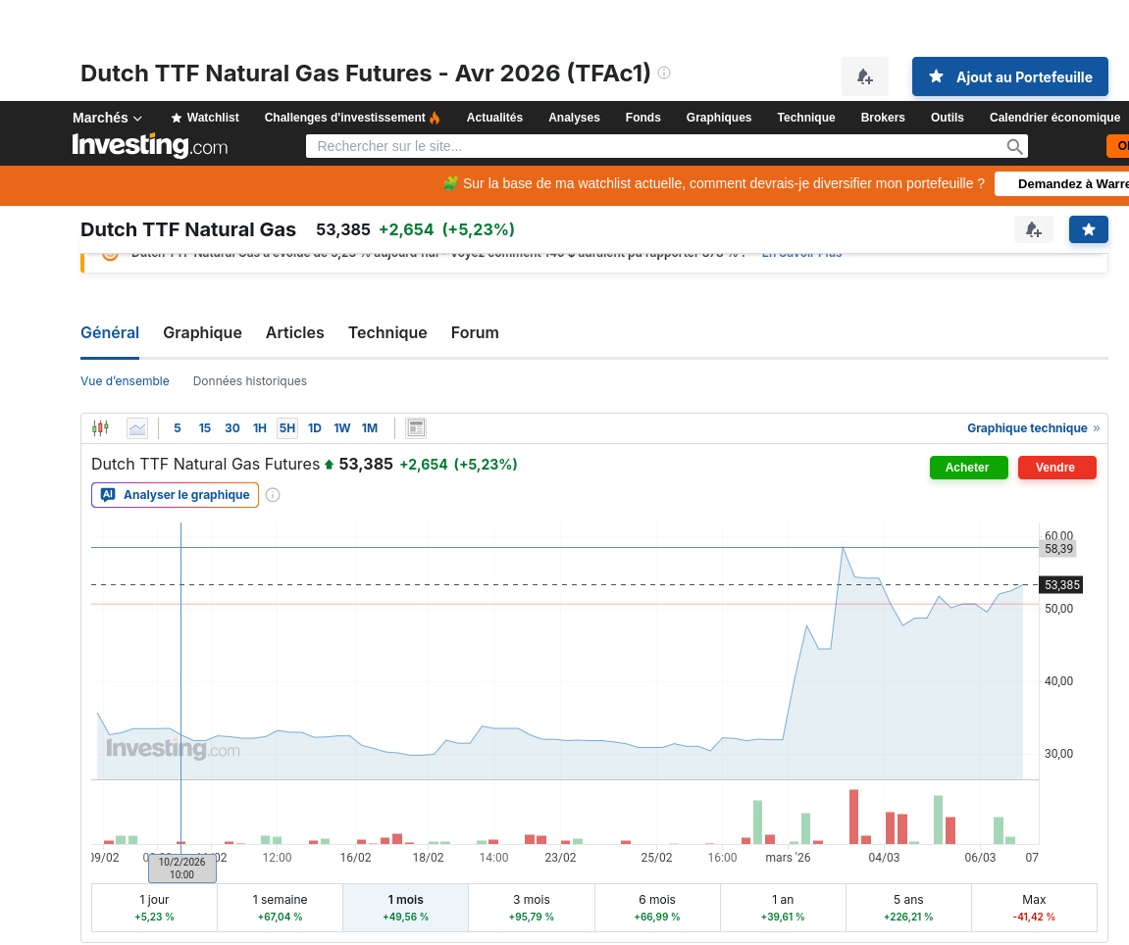Click the 58,39 crosshair price label
Viewport: 1129px width, 945px height.
pos(1058,548)
